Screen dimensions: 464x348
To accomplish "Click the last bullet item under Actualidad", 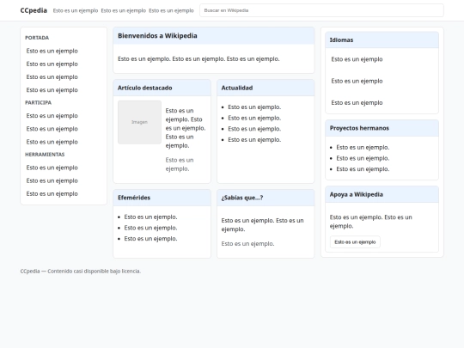I will (254, 140).
